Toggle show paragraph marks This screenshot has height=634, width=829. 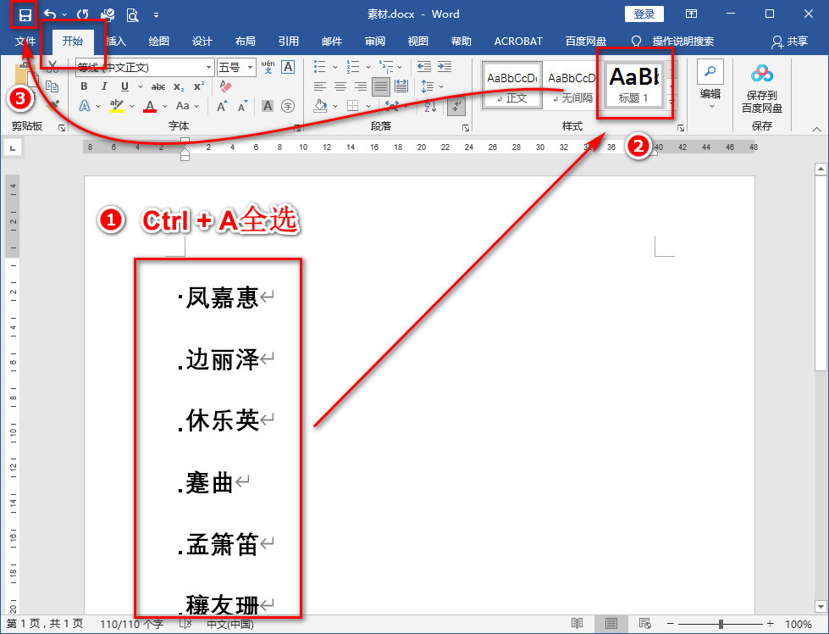456,107
